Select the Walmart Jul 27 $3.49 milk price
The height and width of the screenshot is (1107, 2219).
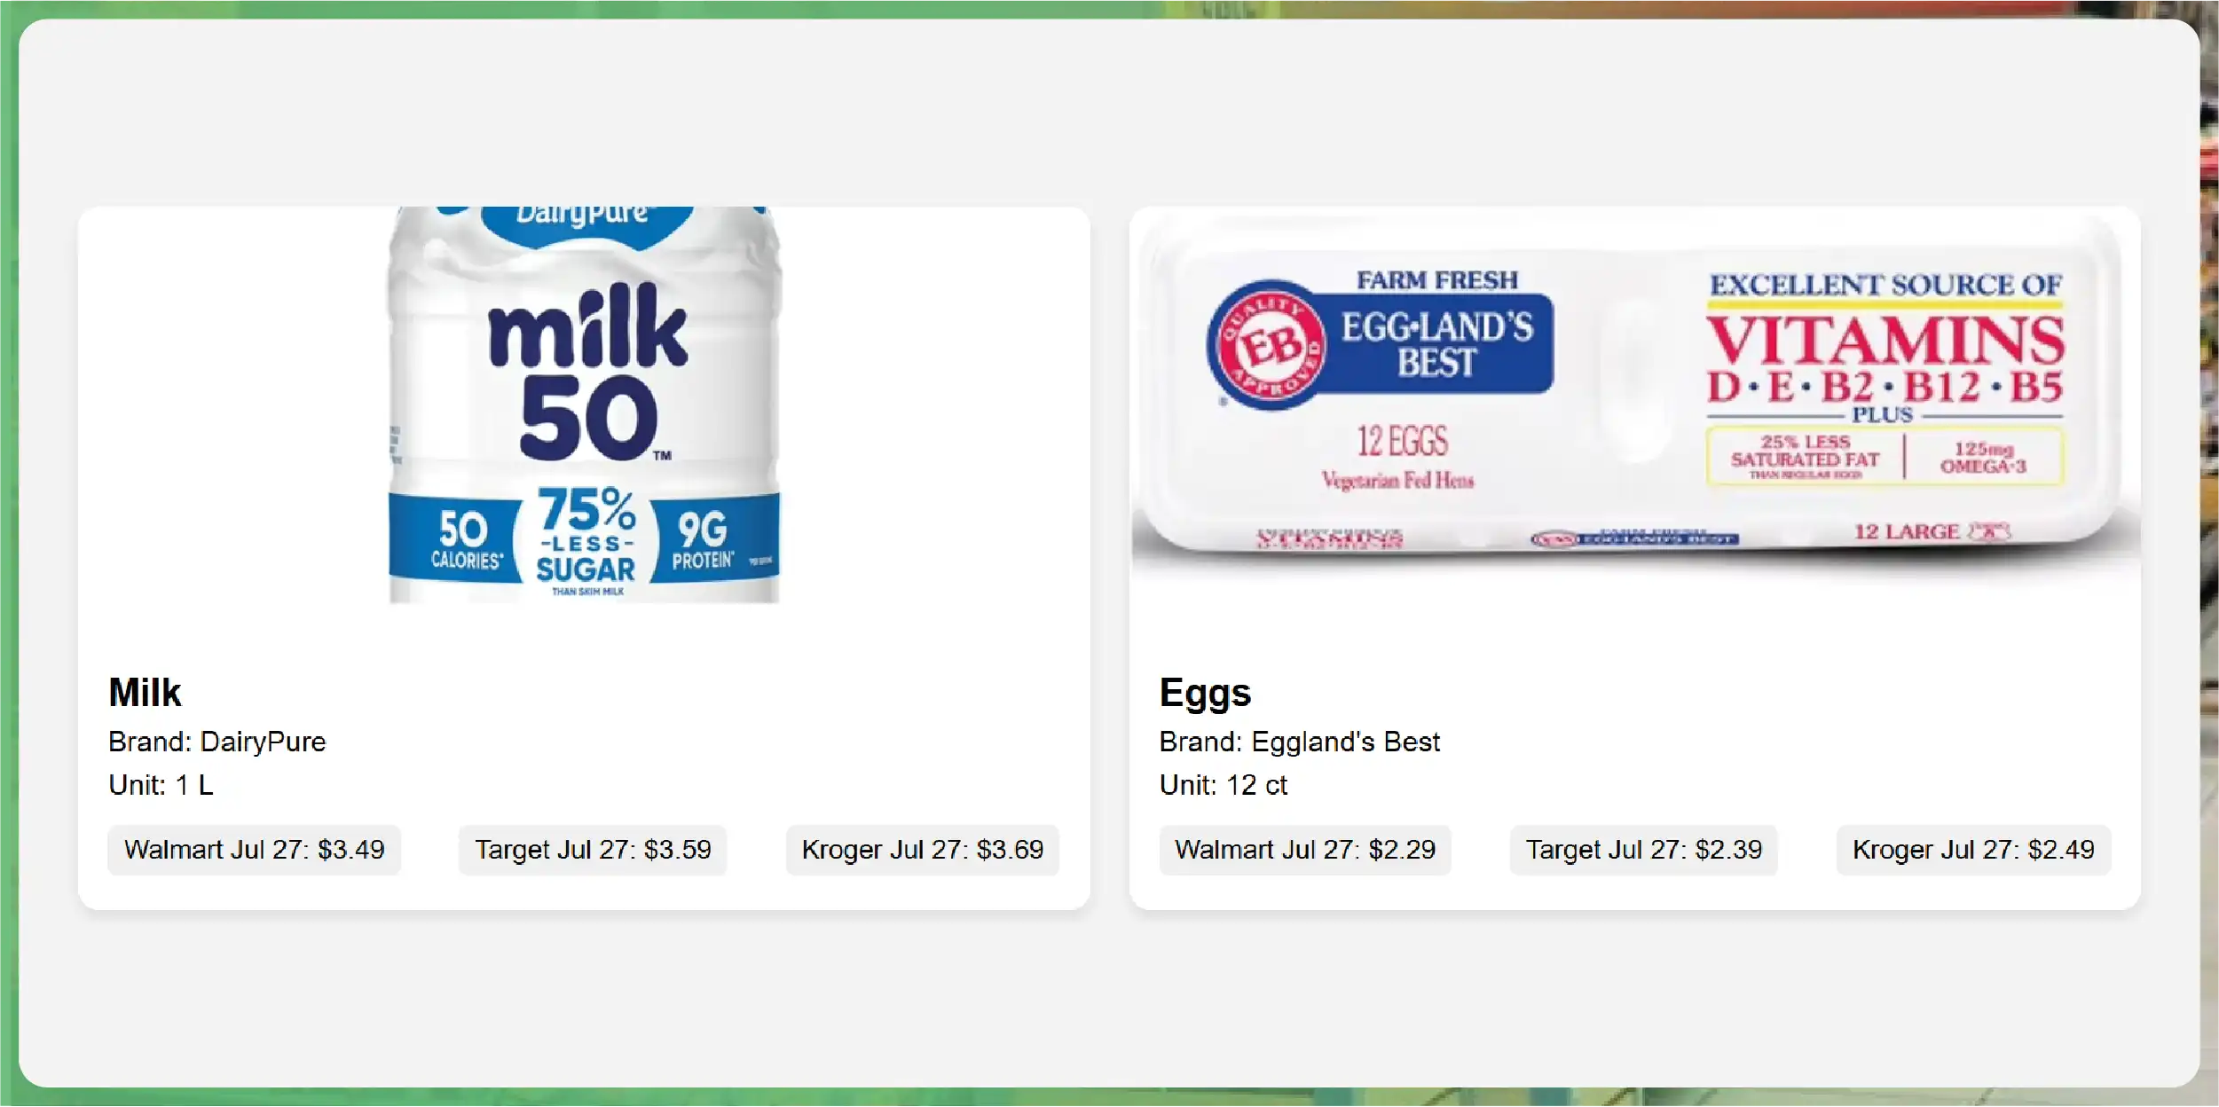point(254,850)
